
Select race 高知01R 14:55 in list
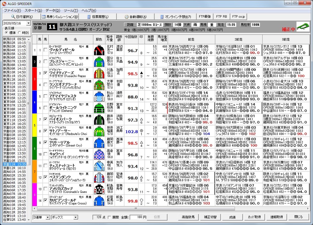coord(15,172)
